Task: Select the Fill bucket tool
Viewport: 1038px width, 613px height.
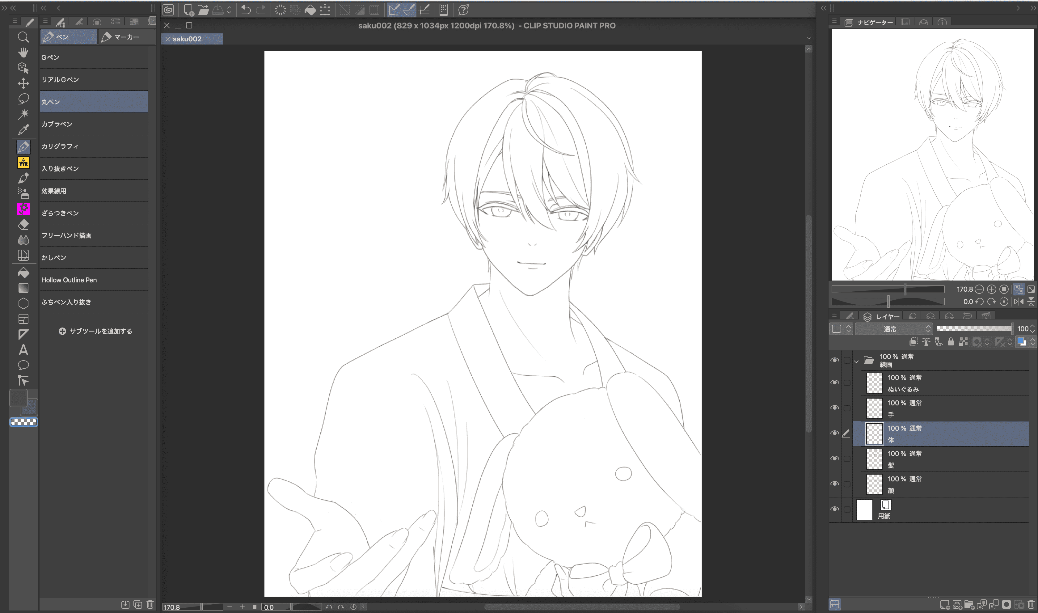Action: tap(23, 273)
